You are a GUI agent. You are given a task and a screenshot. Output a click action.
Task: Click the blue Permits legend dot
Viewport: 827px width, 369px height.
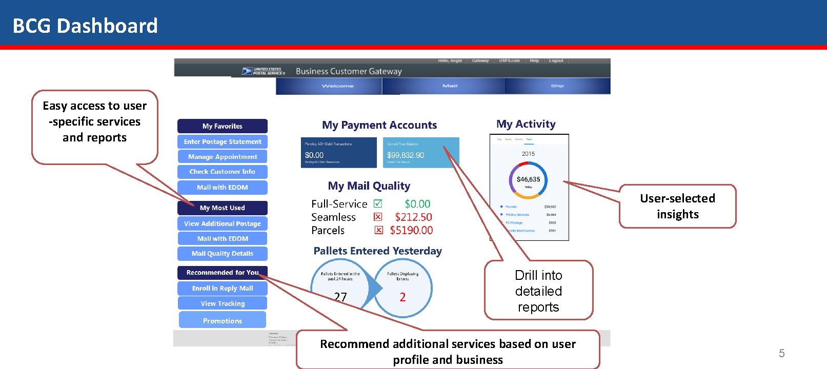pyautogui.click(x=501, y=207)
